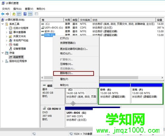Click the 40.00 GB basic disk label
Screen dimensions: 165x136
[x=48, y=93]
